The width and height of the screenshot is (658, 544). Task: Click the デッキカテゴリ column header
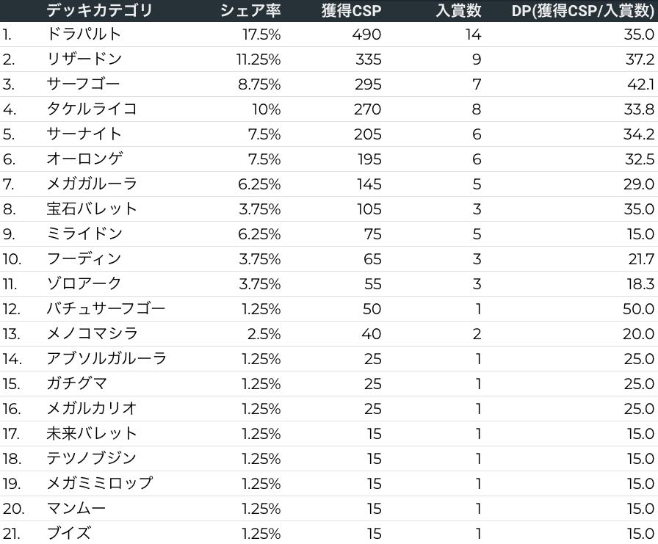[99, 10]
